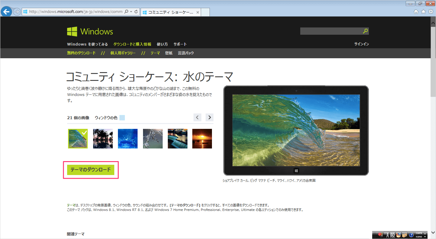Click the browser Forward arrow button

tap(17, 12)
